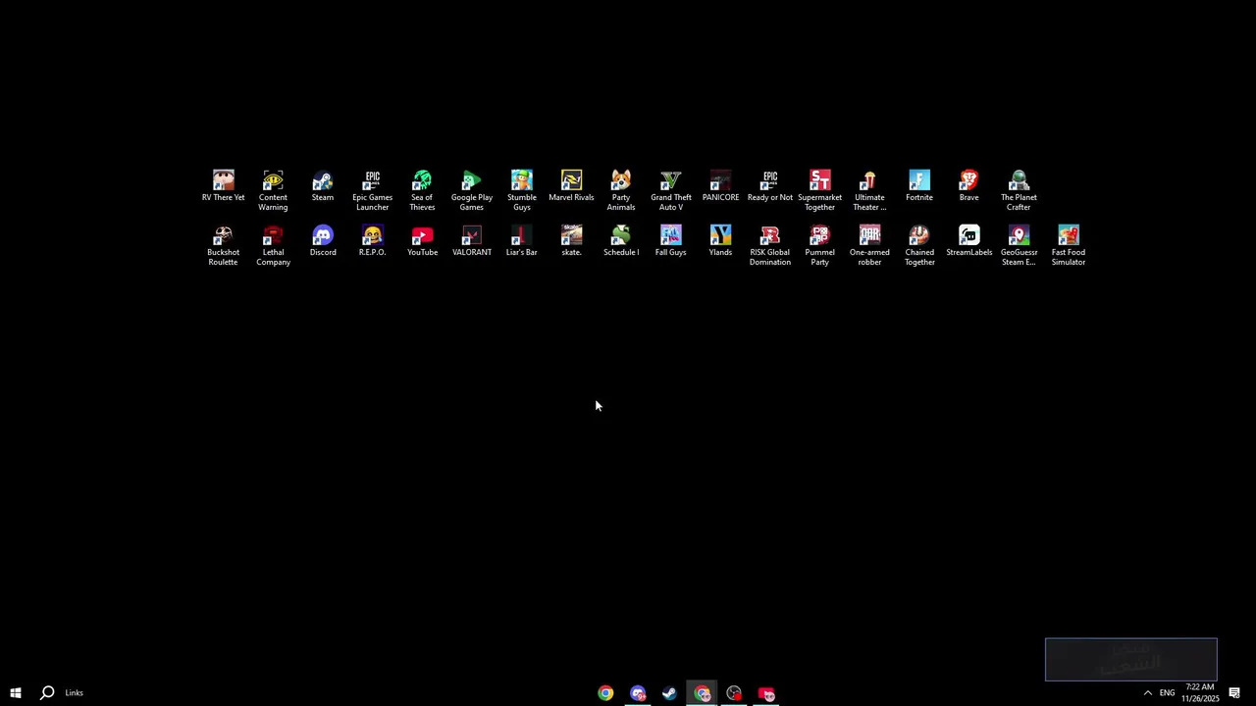Open the Ultimate Theater desktop shortcut
The image size is (1256, 706).
coord(869,190)
